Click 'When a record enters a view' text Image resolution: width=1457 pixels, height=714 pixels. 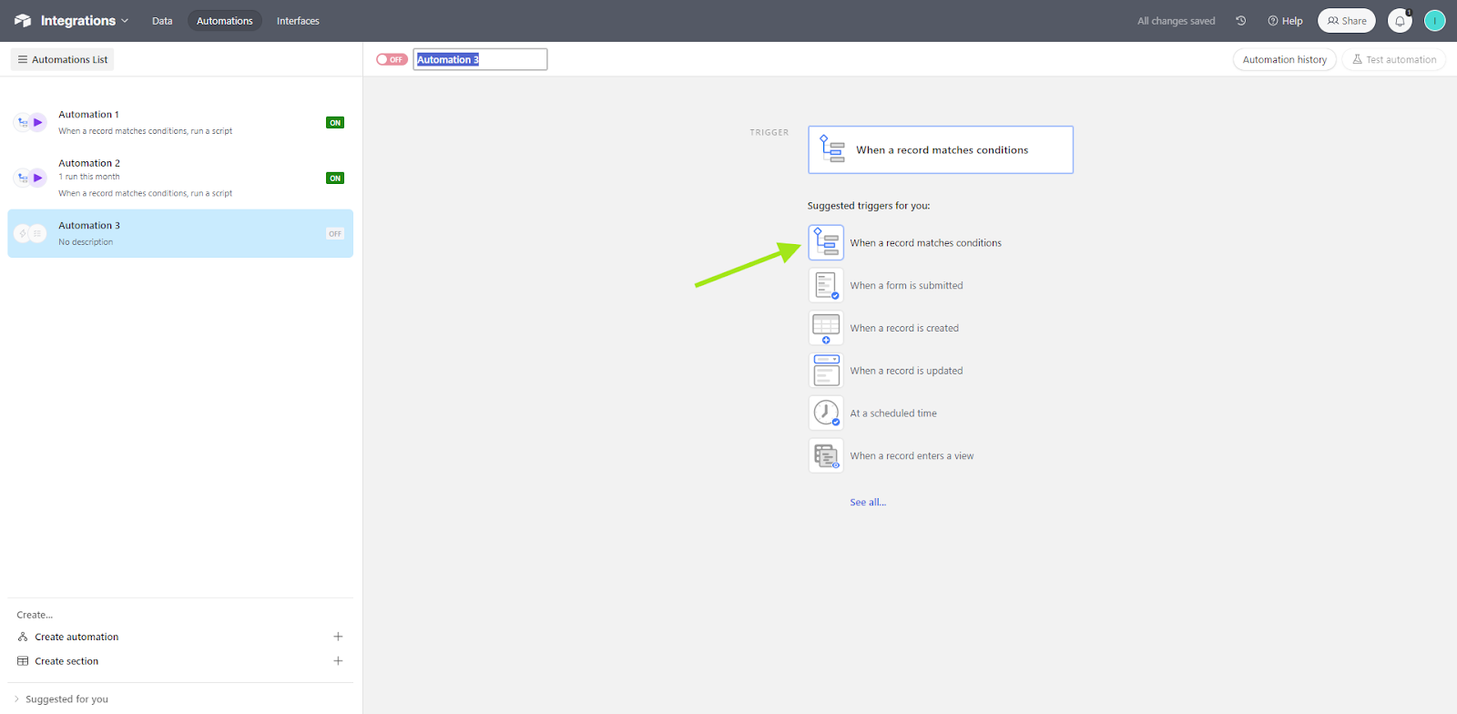click(x=912, y=456)
